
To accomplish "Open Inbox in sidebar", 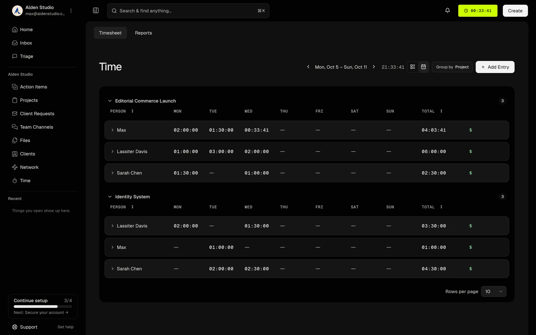I will click(x=43, y=43).
